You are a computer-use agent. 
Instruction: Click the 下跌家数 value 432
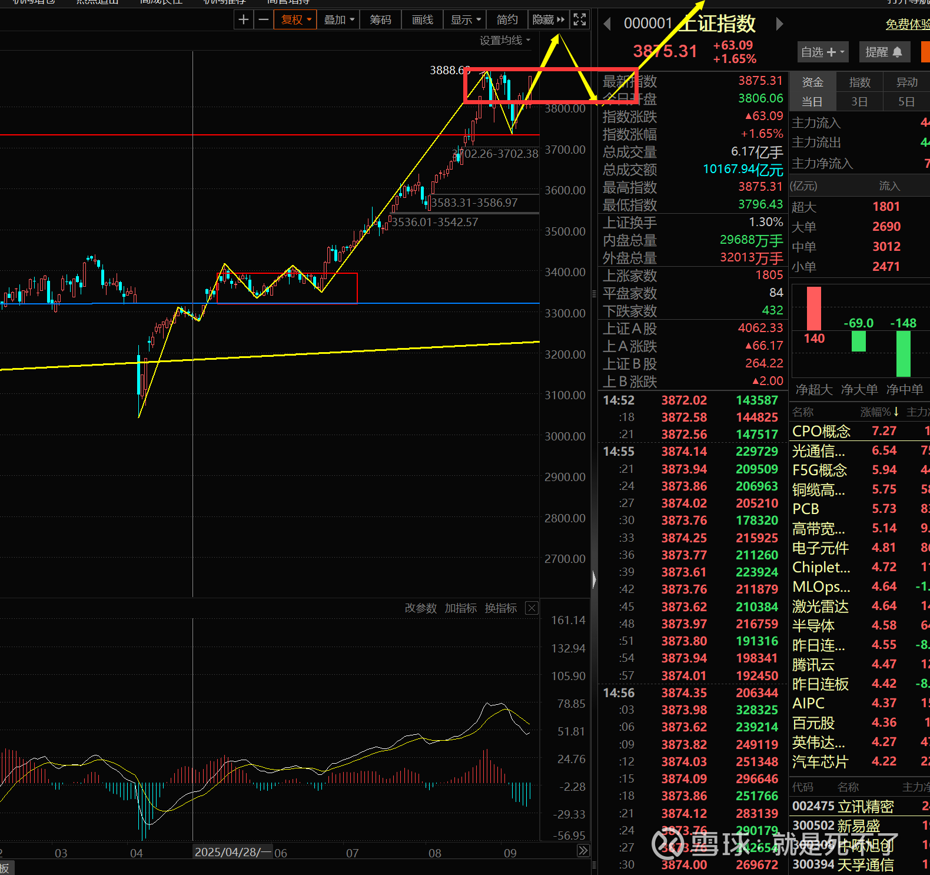(772, 310)
